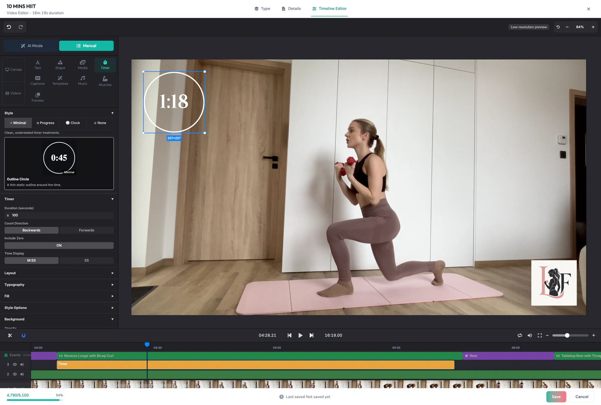Click the redo arrow icon
The height and width of the screenshot is (405, 601).
[21, 27]
